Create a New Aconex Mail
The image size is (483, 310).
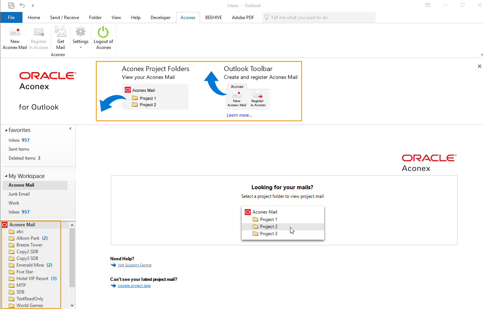(x=15, y=38)
